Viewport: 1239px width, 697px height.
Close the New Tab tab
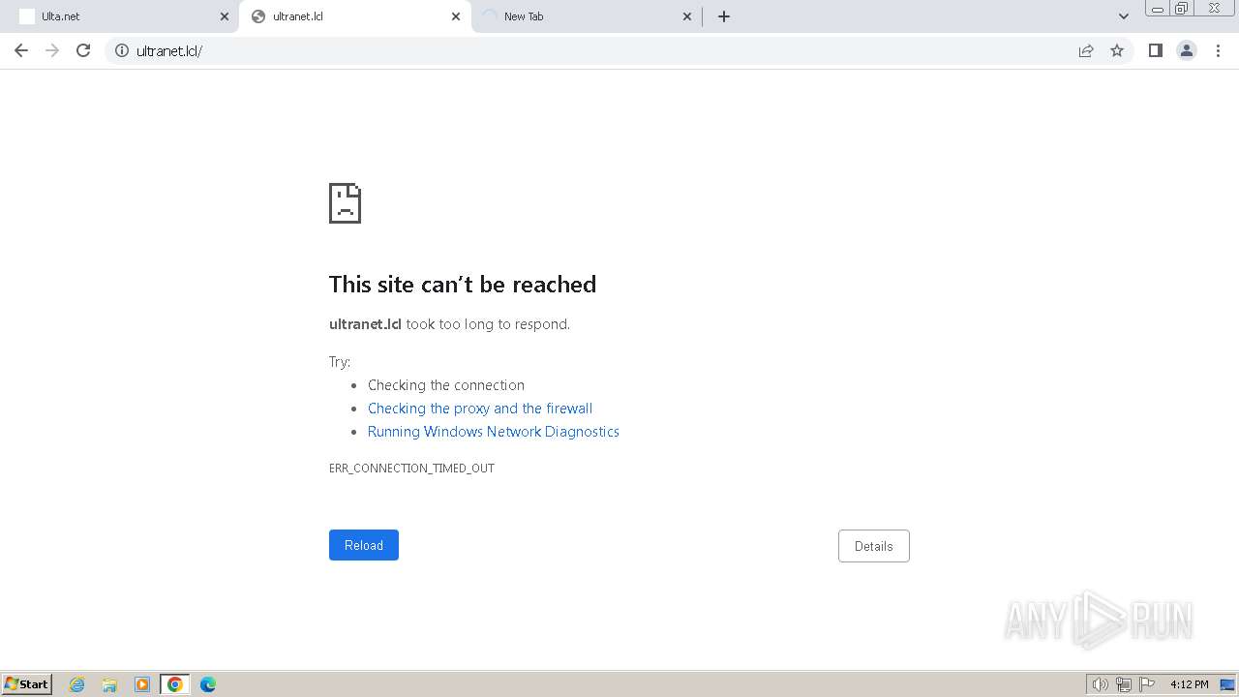point(687,16)
